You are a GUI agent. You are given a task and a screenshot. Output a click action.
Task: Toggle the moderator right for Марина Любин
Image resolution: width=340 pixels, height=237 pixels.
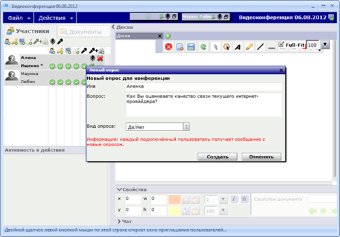click(x=52, y=82)
